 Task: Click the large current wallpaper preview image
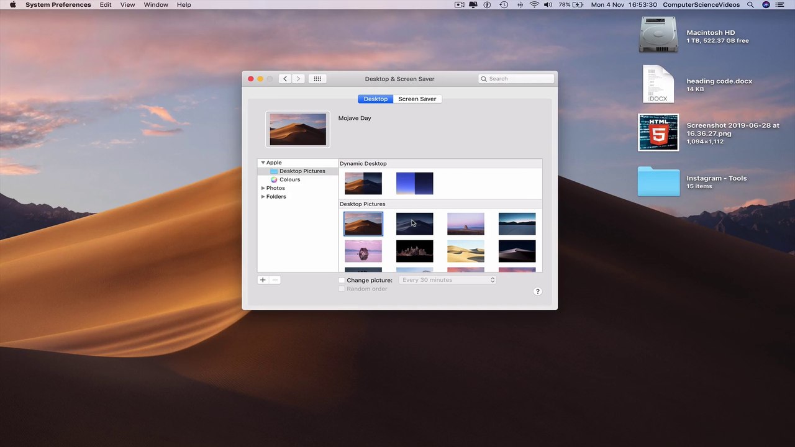(x=298, y=129)
